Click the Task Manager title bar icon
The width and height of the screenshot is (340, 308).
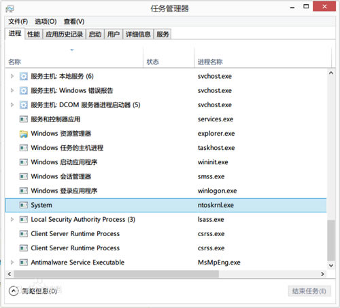(x=10, y=9)
